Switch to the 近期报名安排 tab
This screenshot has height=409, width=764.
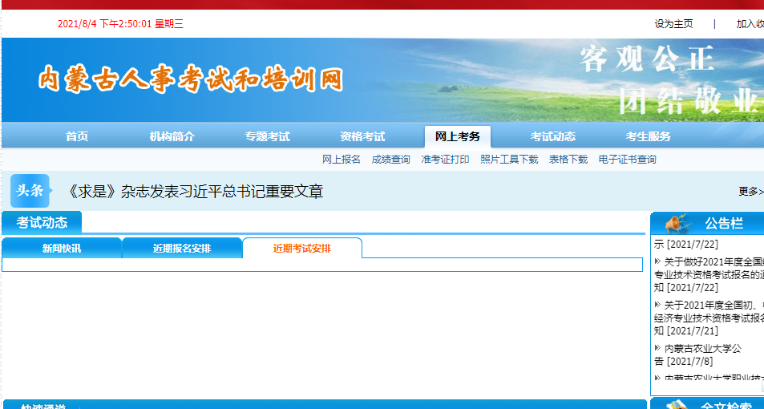[182, 248]
